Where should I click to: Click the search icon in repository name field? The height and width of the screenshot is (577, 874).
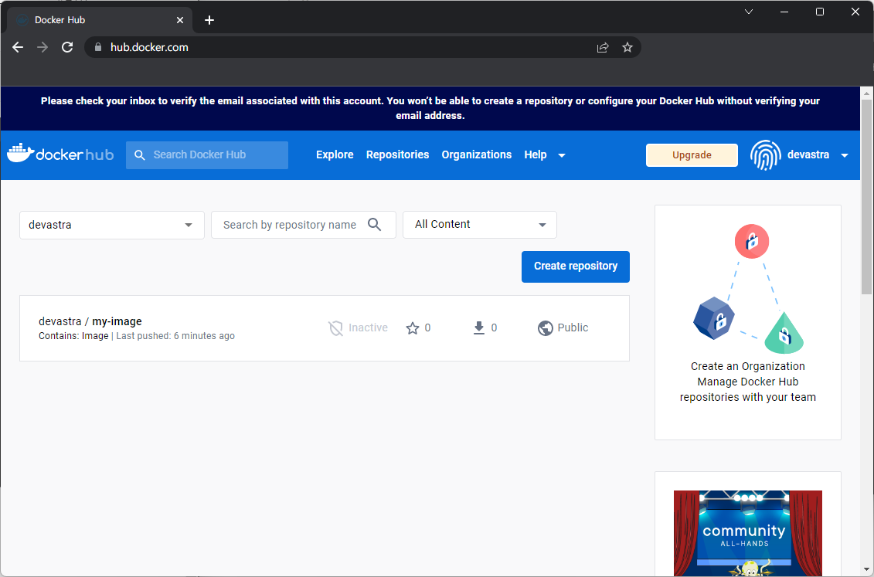(375, 225)
